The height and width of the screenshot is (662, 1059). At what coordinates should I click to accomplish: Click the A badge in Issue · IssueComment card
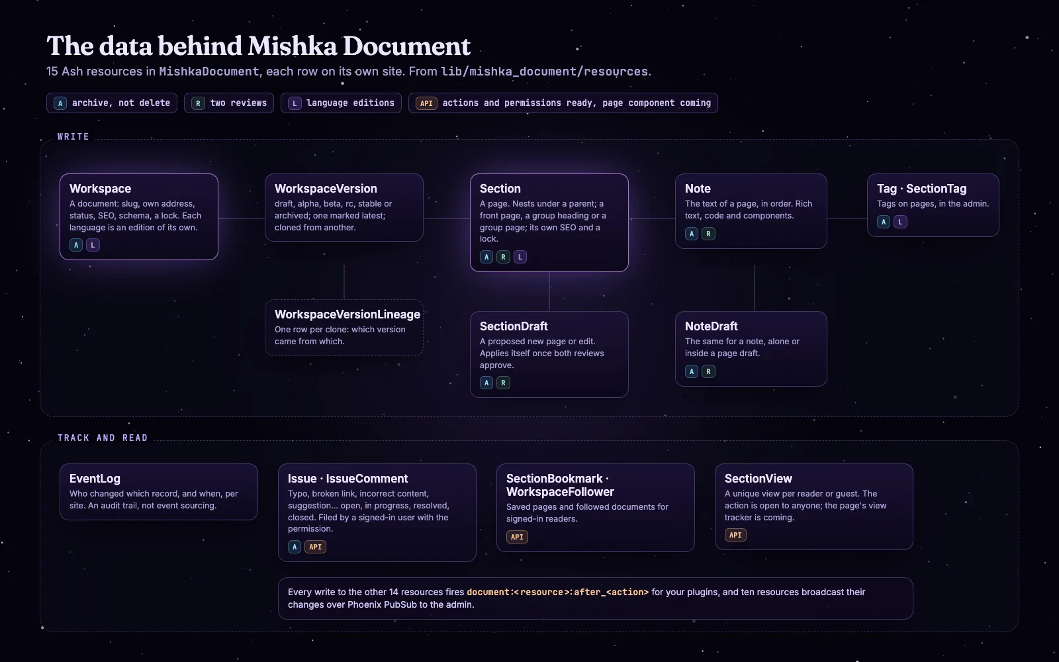[295, 547]
